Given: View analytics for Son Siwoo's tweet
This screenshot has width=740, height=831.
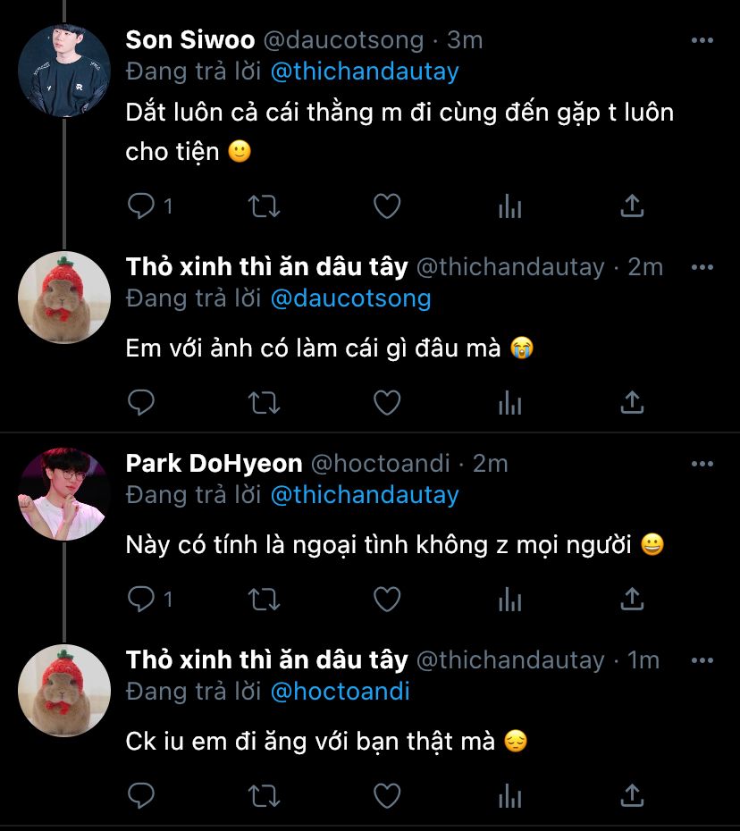Looking at the screenshot, I should pyautogui.click(x=509, y=206).
